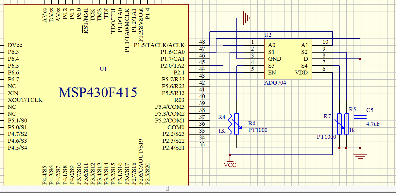The width and height of the screenshot is (396, 193).
Task: Select the P1.5/TACLK/ACLK pin name
Action: tap(159, 45)
